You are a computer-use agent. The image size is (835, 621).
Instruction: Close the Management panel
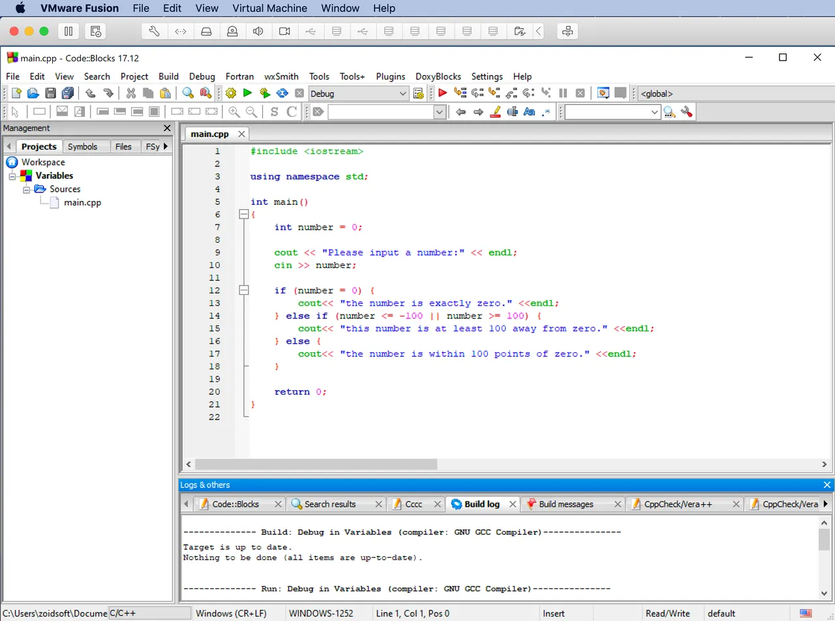click(167, 129)
